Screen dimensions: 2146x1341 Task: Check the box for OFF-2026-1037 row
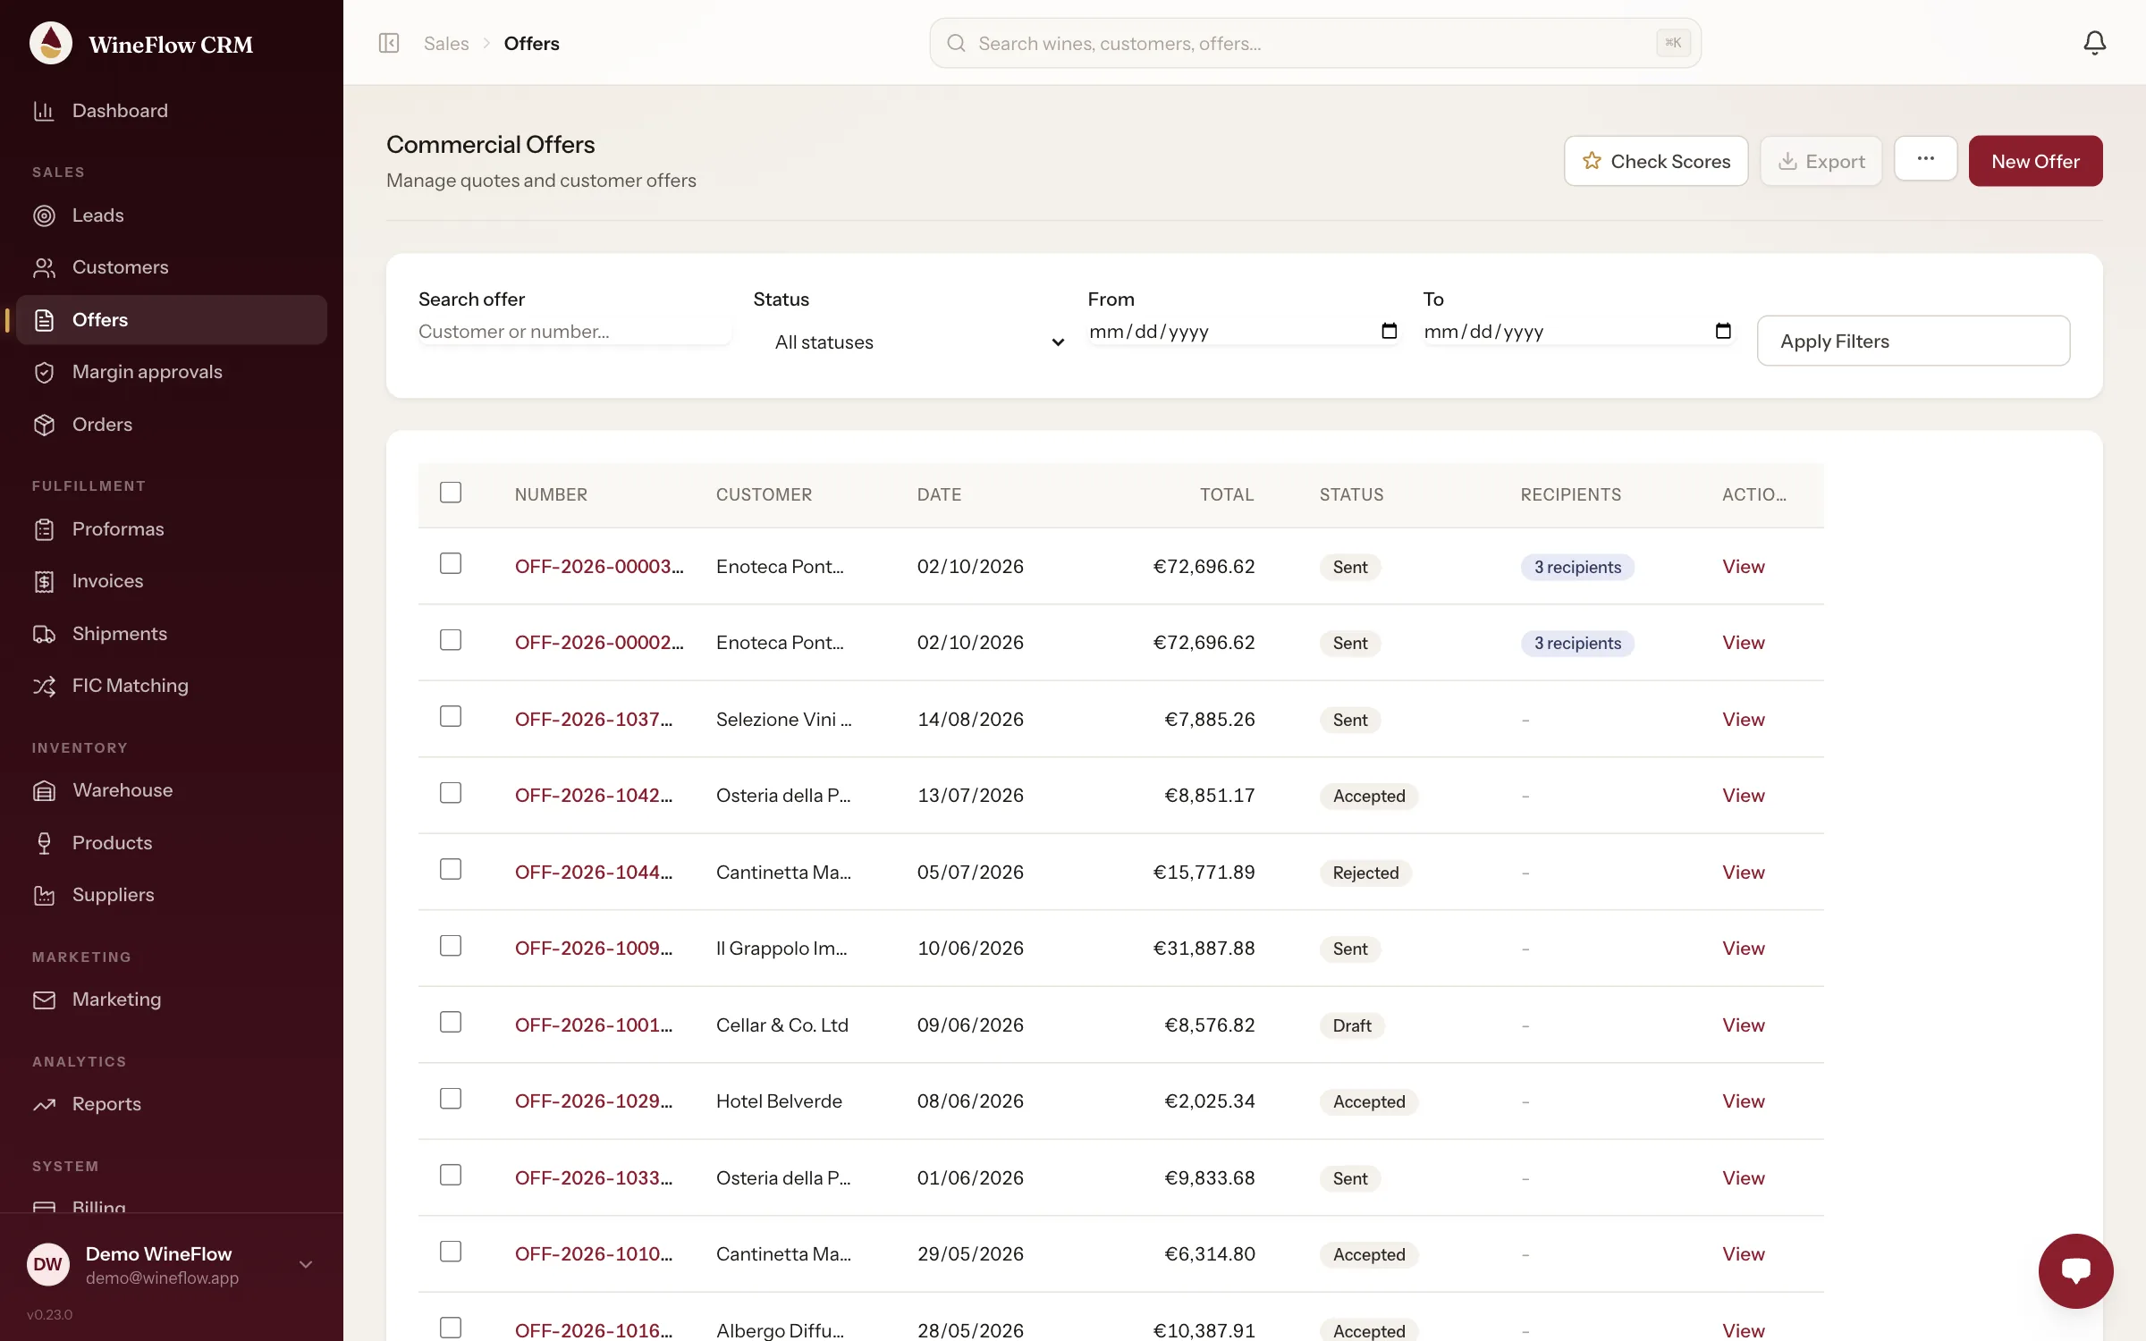tap(451, 716)
